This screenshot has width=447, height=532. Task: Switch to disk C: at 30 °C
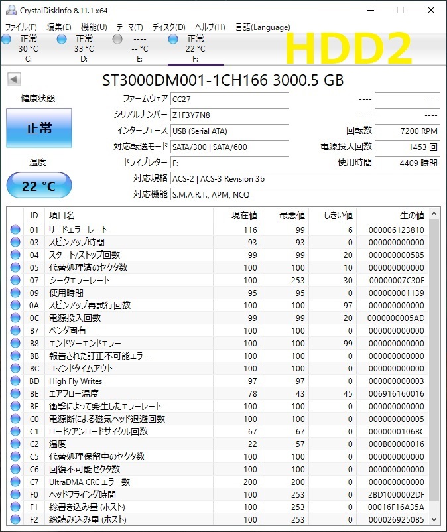[29, 49]
